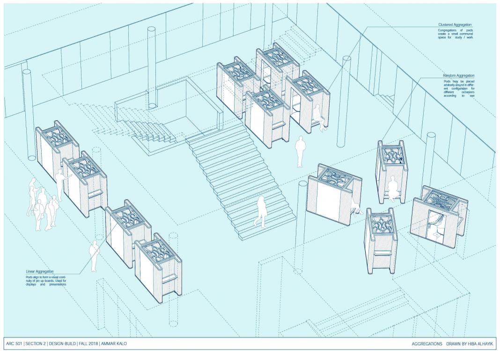Select the seated person in clustered pod
This screenshot has width=500, height=351.
pos(317,117)
